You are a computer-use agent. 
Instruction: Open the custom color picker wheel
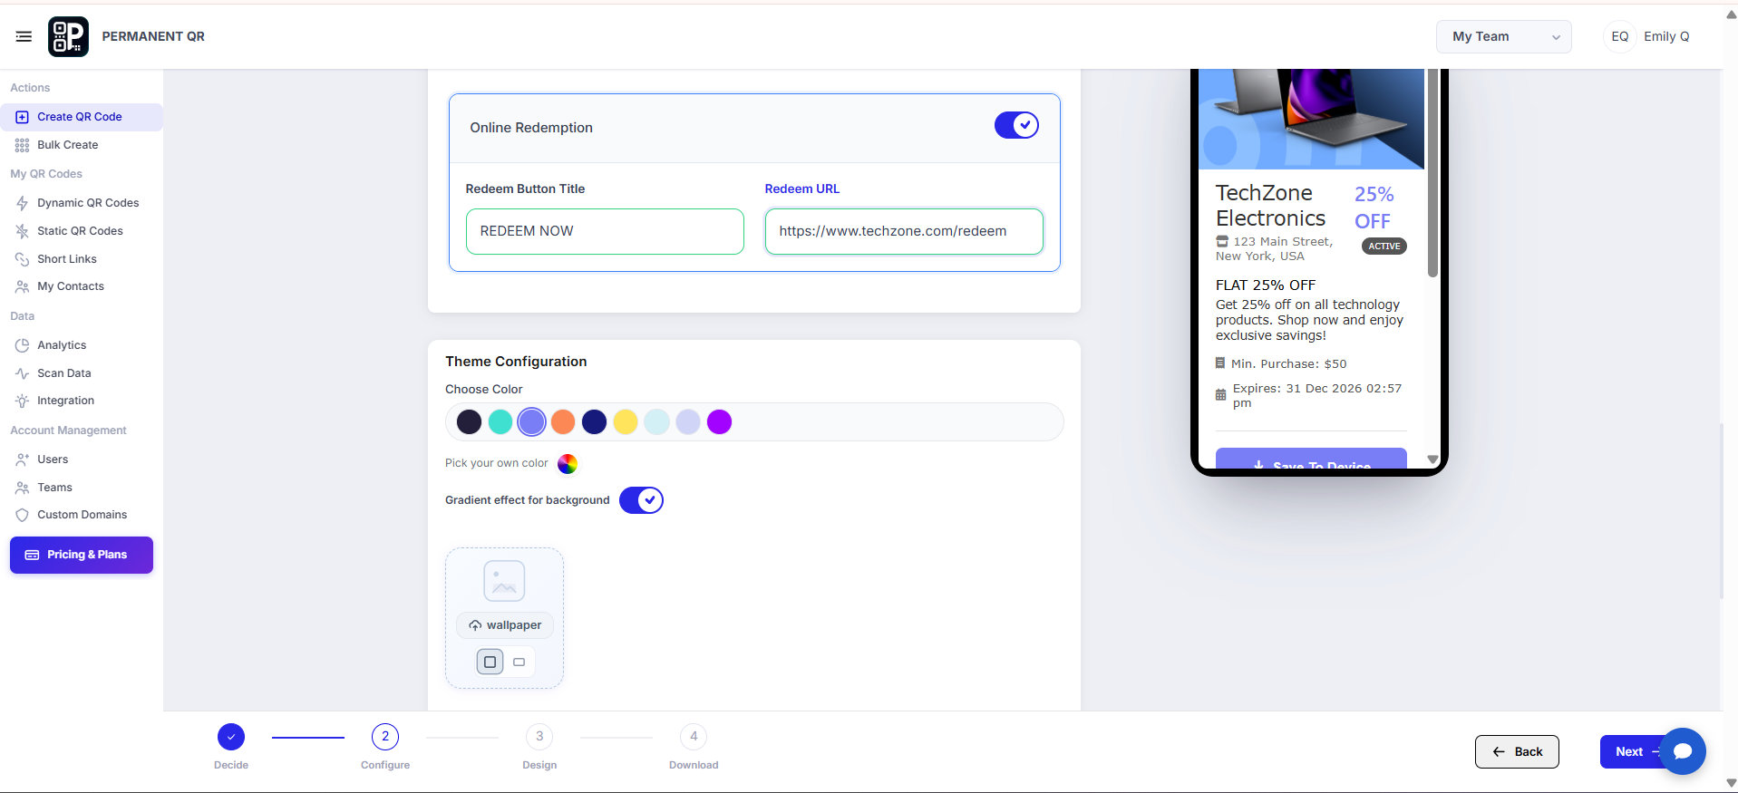pos(568,464)
